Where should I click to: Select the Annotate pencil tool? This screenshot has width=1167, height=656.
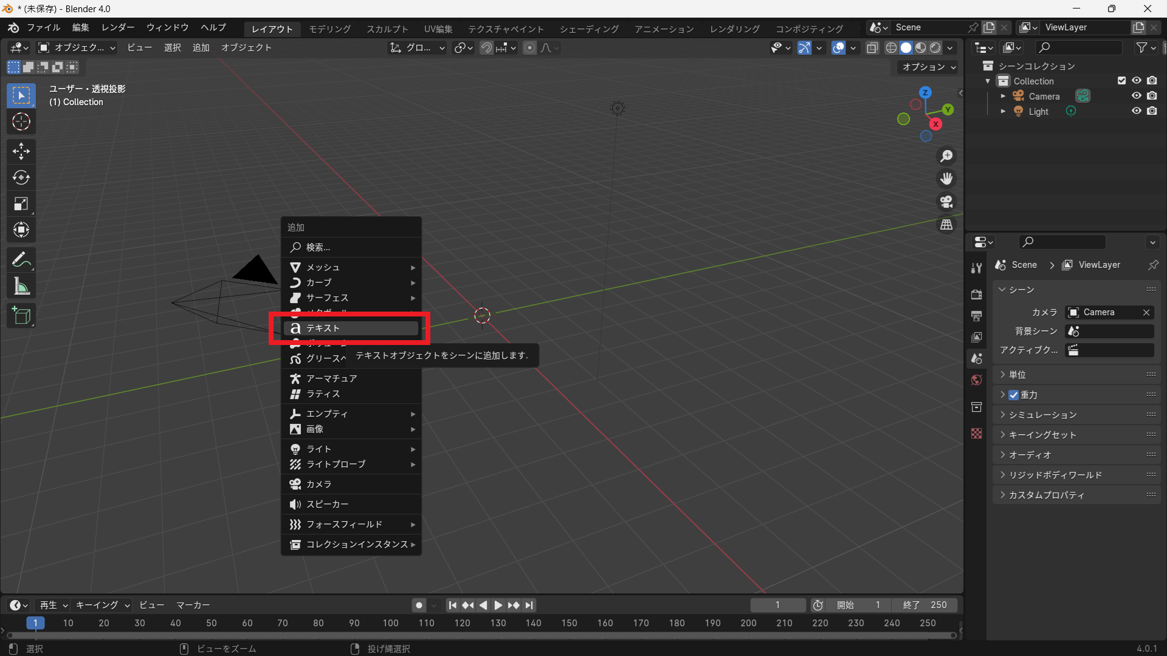pyautogui.click(x=21, y=260)
